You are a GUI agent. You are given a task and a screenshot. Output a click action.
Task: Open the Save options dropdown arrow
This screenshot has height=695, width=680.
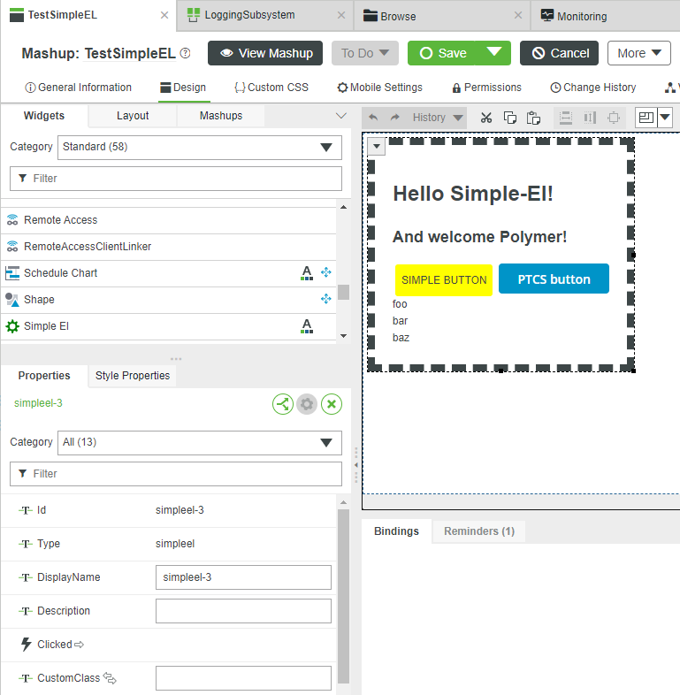tap(493, 53)
